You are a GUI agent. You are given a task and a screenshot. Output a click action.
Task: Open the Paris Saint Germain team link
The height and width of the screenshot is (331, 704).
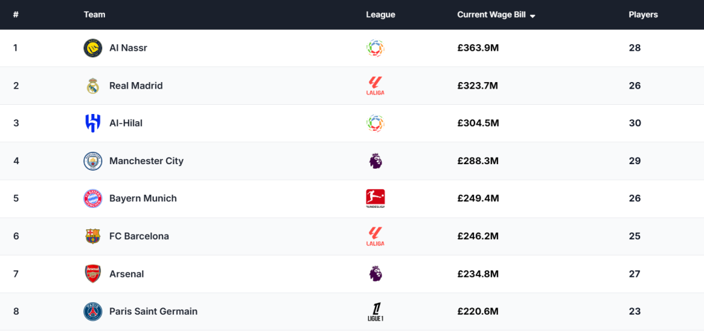coord(154,311)
